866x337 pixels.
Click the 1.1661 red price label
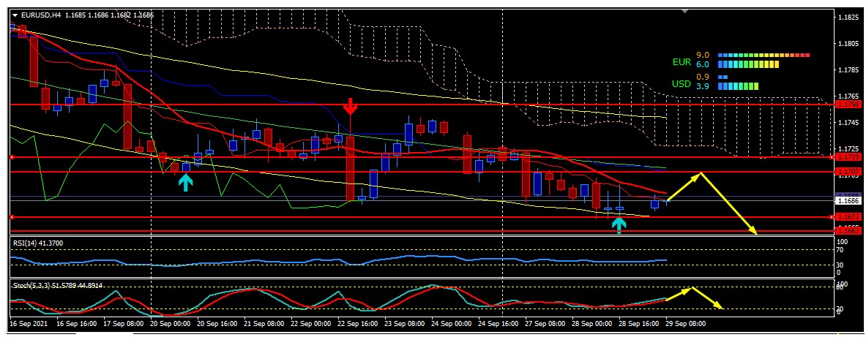click(x=850, y=231)
